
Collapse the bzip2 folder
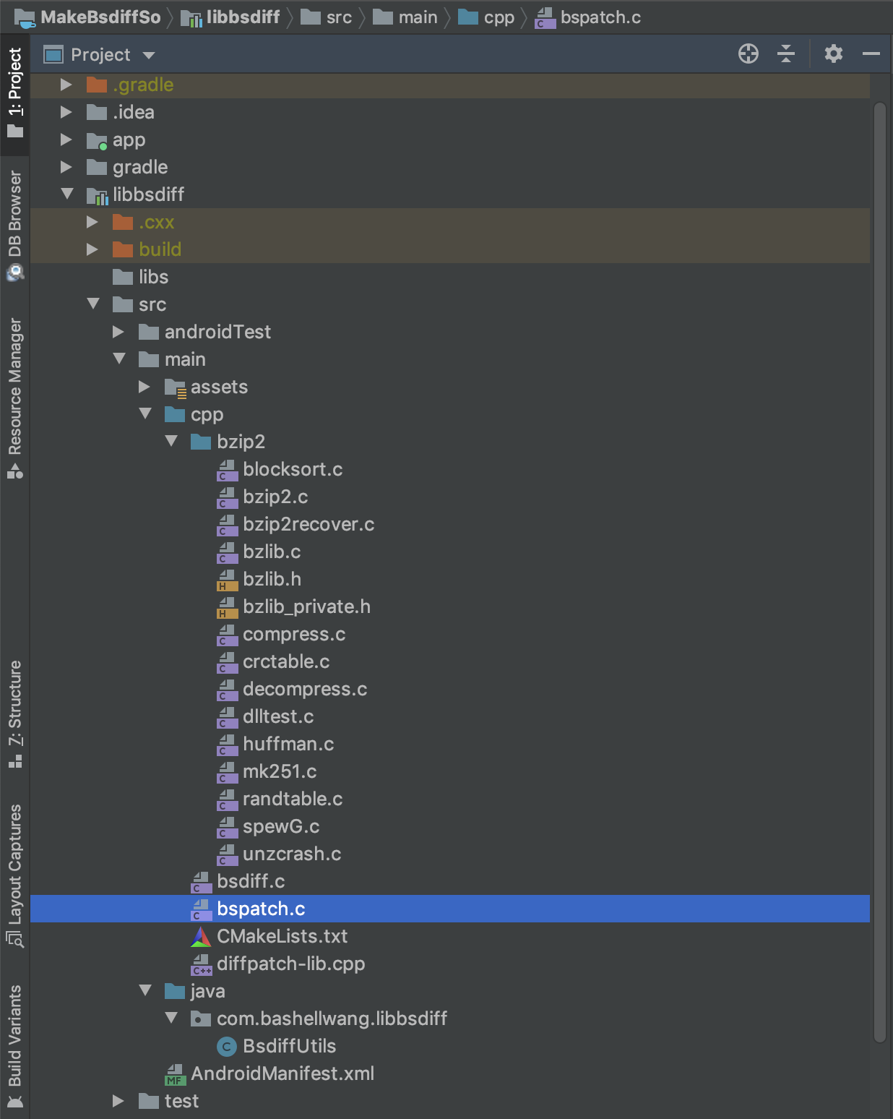pos(171,441)
